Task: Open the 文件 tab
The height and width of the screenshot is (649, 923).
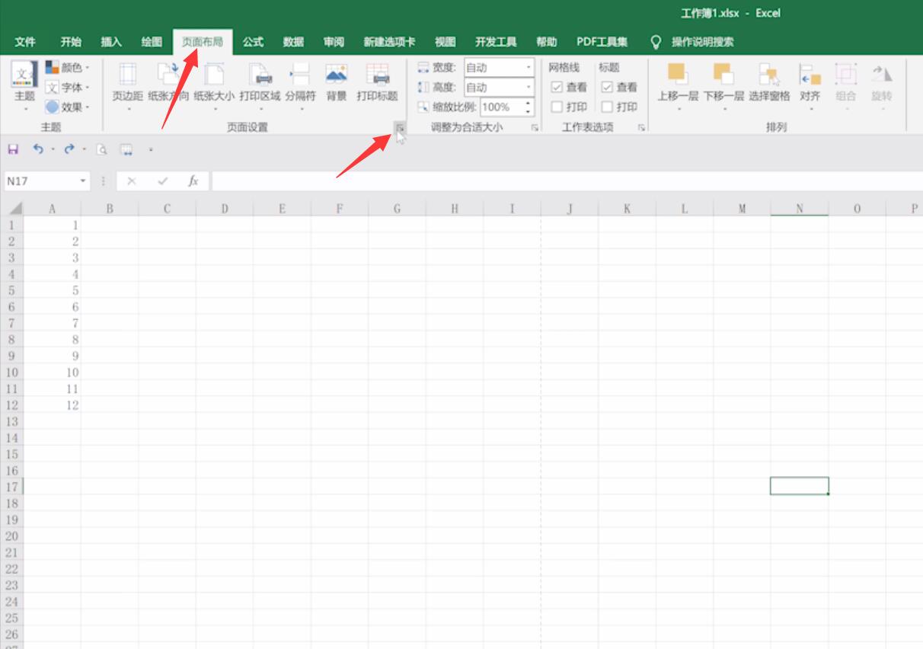Action: pyautogui.click(x=25, y=42)
